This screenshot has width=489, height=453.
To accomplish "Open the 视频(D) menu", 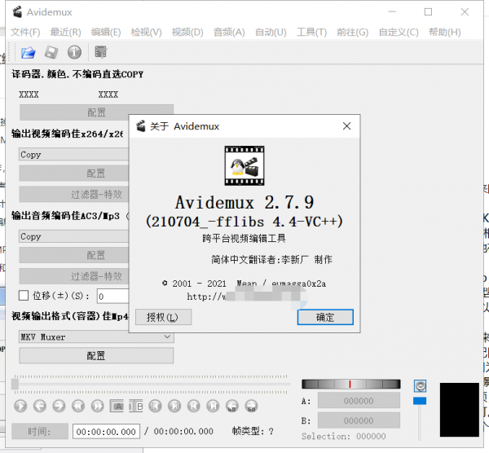I will pos(187,32).
